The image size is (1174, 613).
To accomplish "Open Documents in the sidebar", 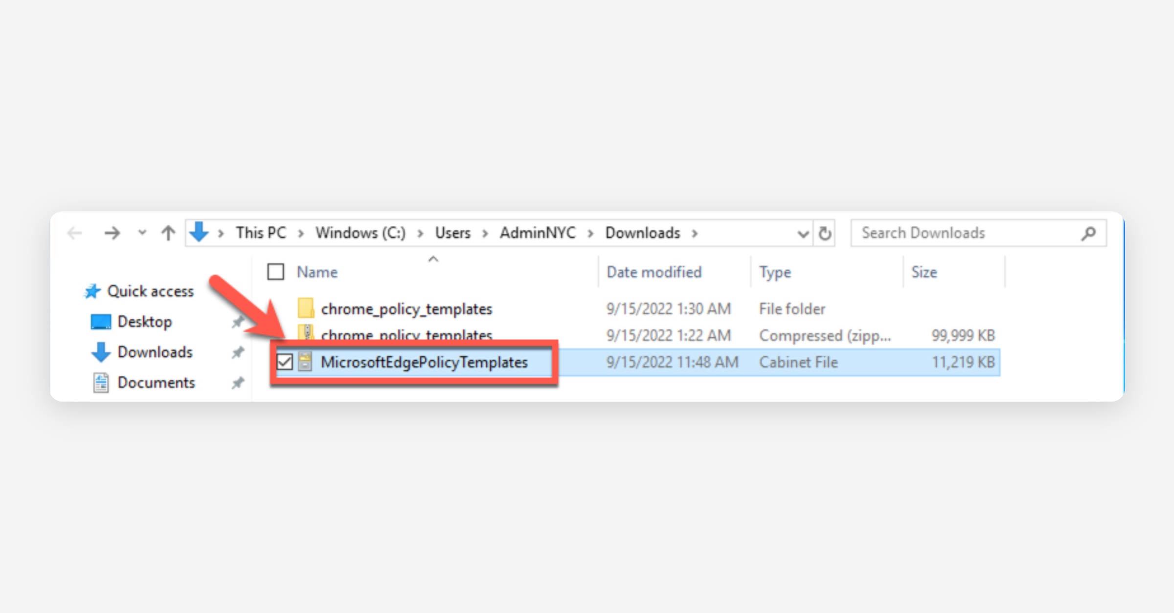I will coord(156,382).
